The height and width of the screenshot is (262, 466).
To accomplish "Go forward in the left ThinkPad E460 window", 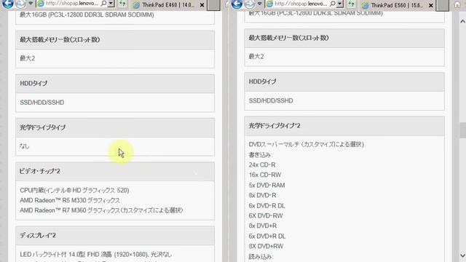I will 20,4.
